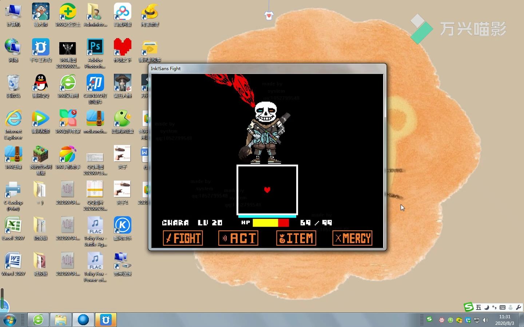Launch Adobe Photoshop desktop shortcut
This screenshot has height=327, width=524.
coord(95,54)
